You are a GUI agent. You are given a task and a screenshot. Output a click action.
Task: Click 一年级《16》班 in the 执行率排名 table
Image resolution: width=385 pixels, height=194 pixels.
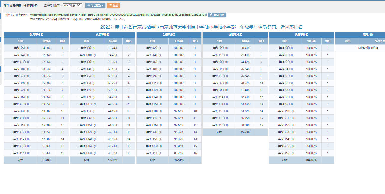click(285, 153)
